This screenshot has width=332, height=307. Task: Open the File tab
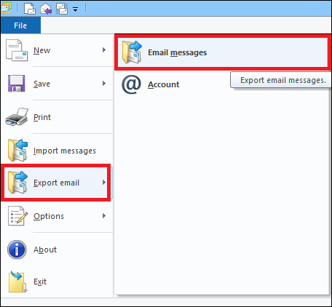[x=20, y=25]
